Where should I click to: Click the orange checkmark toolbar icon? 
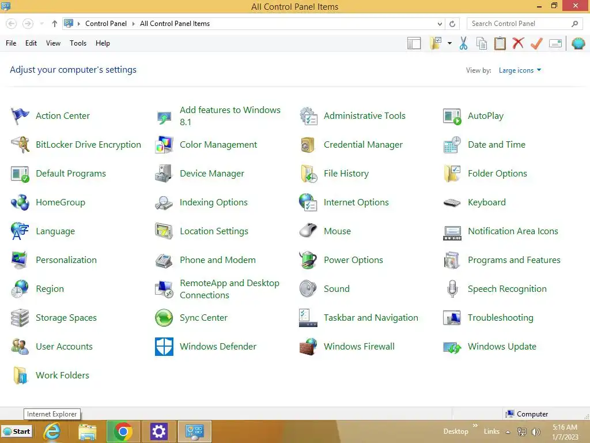536,43
